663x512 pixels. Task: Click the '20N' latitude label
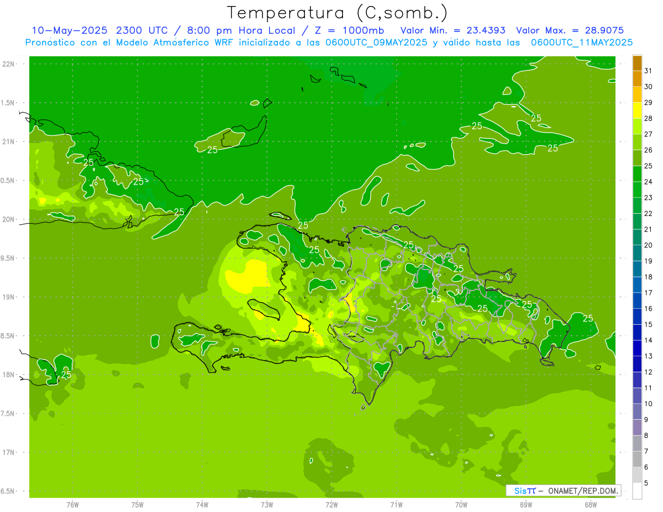tap(8, 219)
